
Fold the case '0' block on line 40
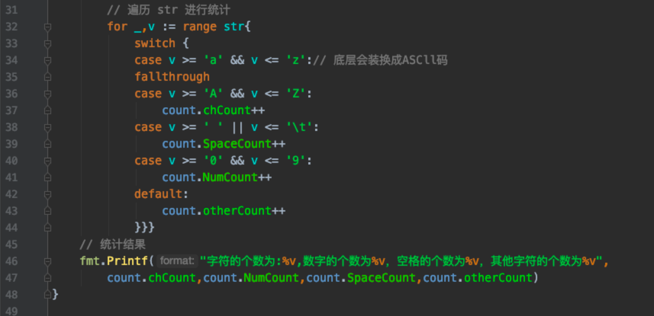coord(48,161)
